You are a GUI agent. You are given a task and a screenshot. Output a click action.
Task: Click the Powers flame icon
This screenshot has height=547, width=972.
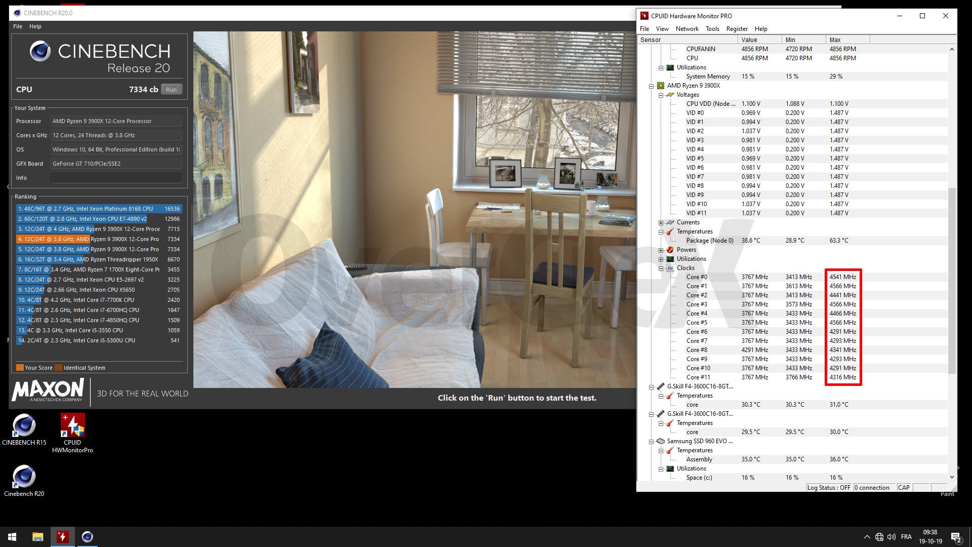coord(670,250)
